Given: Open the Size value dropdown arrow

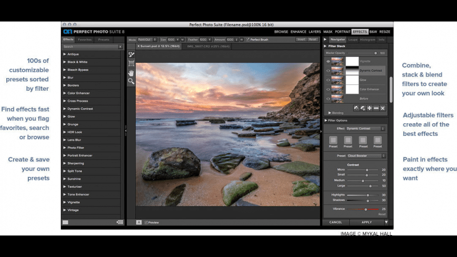Looking at the screenshot, I should coord(178,39).
